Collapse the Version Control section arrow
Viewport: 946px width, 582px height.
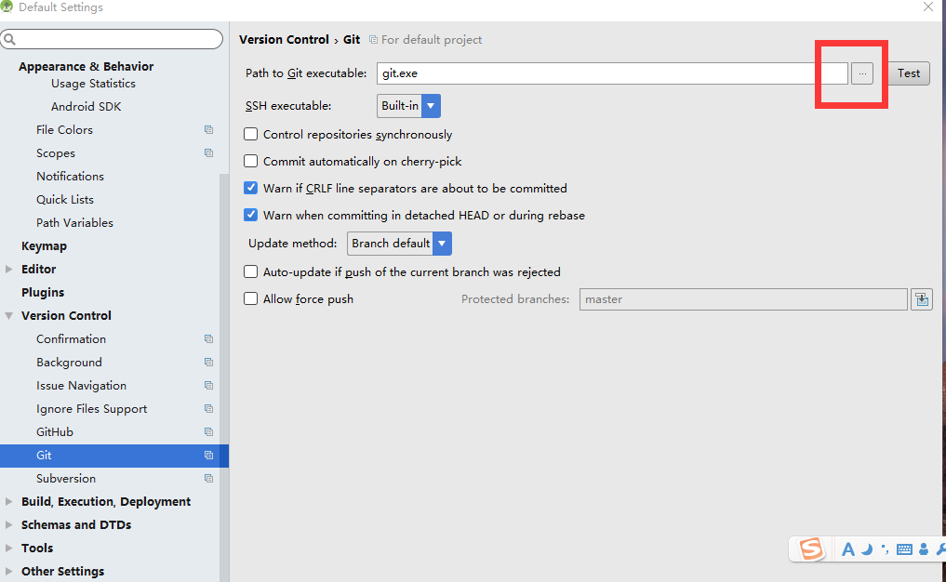click(x=9, y=315)
